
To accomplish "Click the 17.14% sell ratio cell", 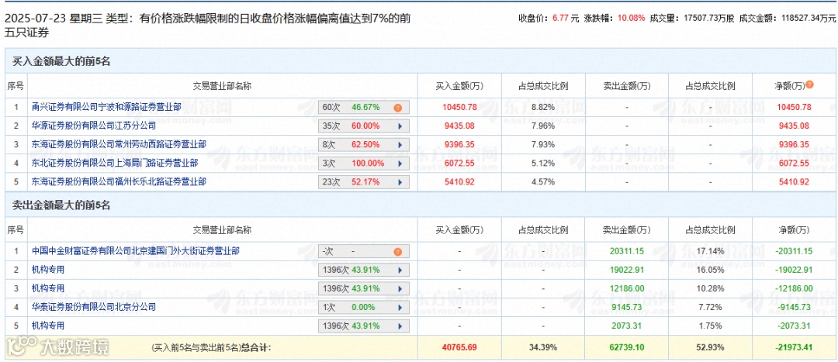I will tap(710, 251).
